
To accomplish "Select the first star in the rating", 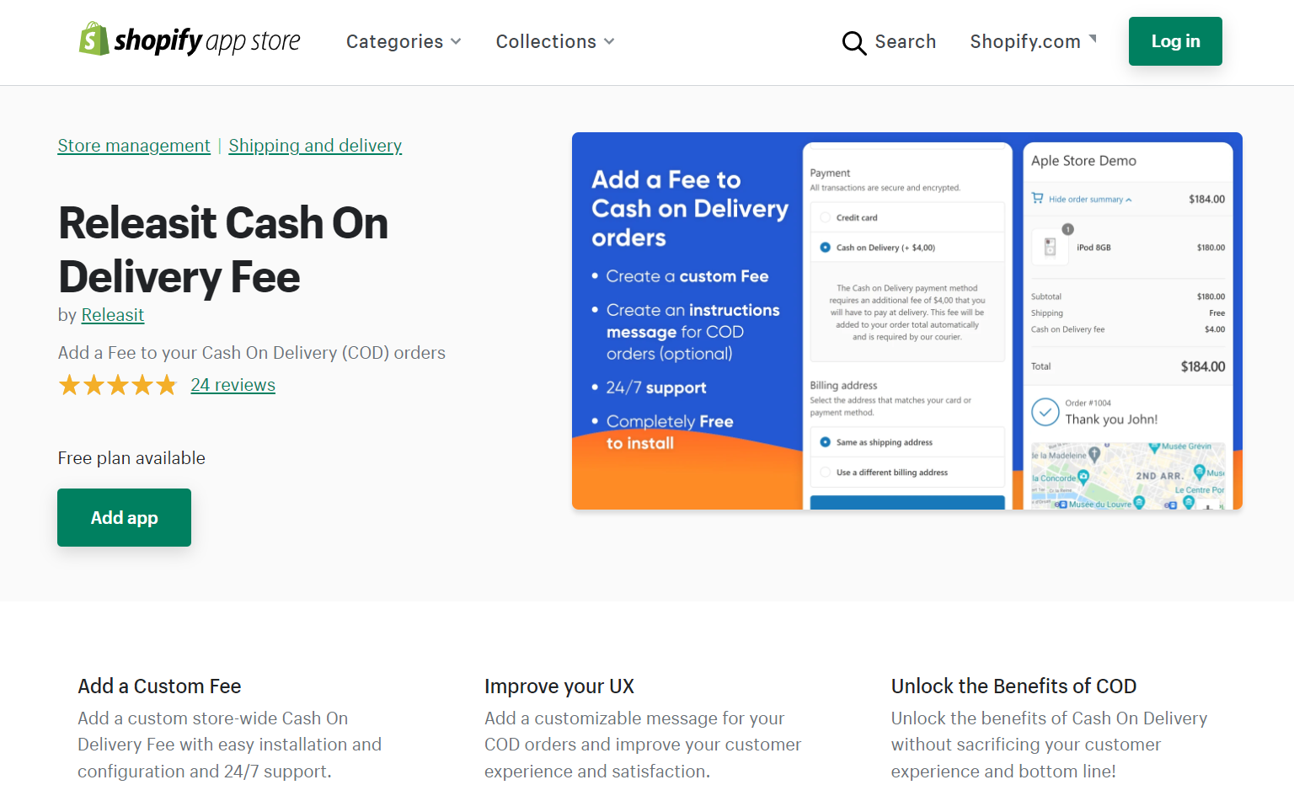I will [x=69, y=384].
